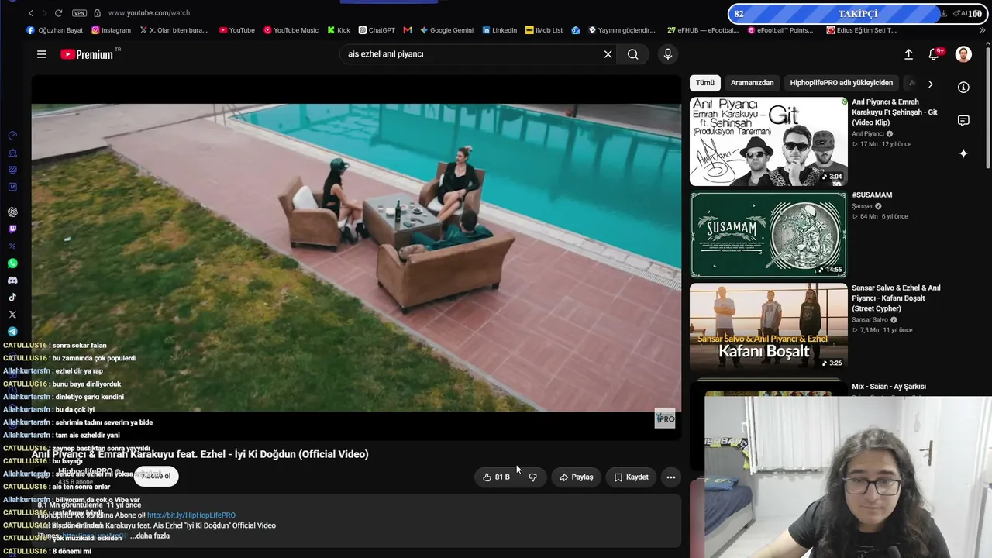Open the bit.ly/HipHopLifePRO description link
Screen dimensions: 992x558
click(191, 515)
